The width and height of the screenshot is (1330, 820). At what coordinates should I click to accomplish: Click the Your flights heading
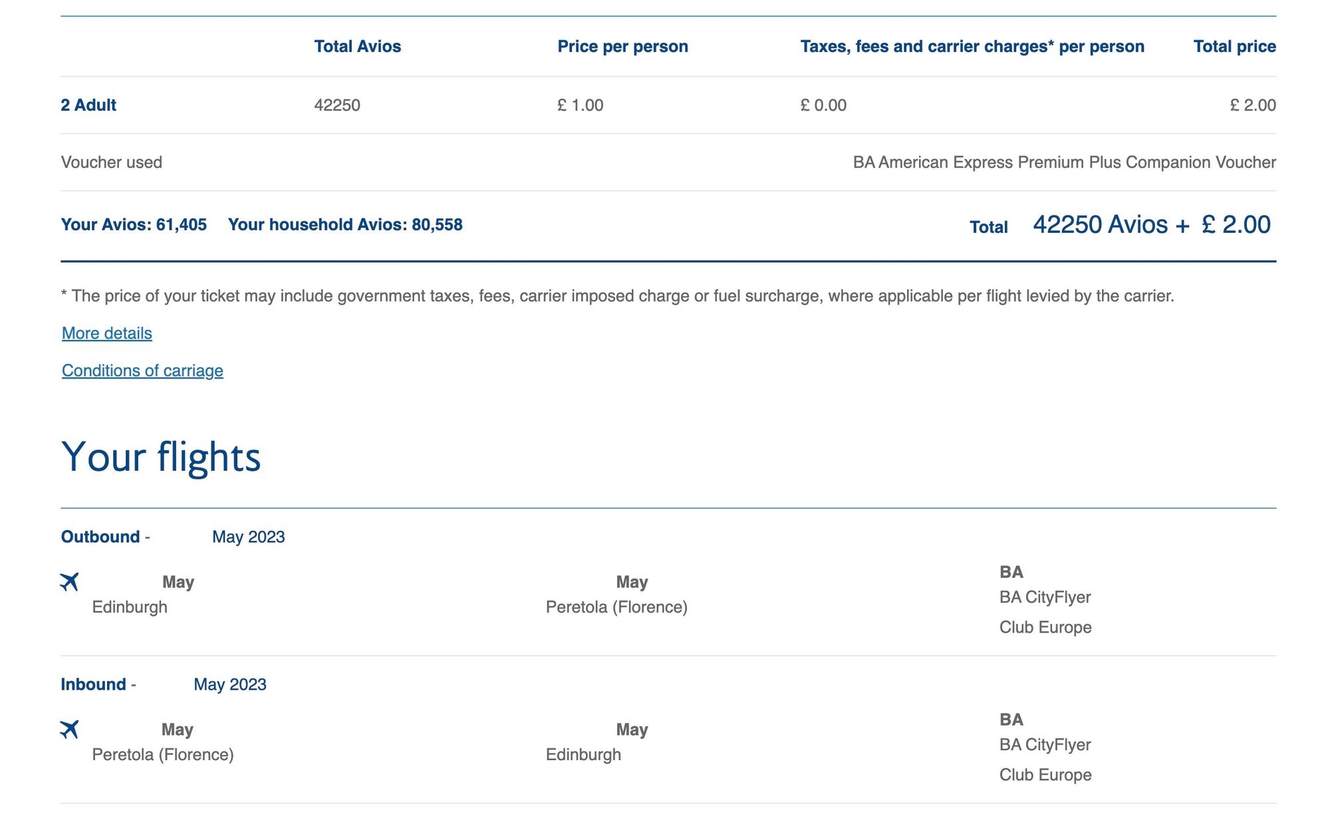pos(161,457)
